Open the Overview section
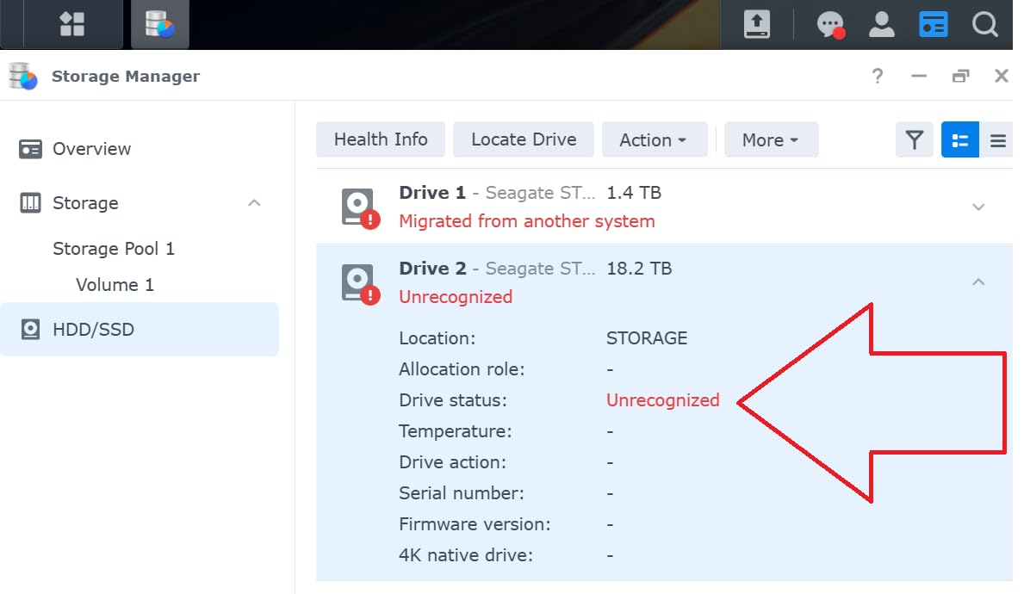The image size is (1024, 594). pyautogui.click(x=91, y=148)
